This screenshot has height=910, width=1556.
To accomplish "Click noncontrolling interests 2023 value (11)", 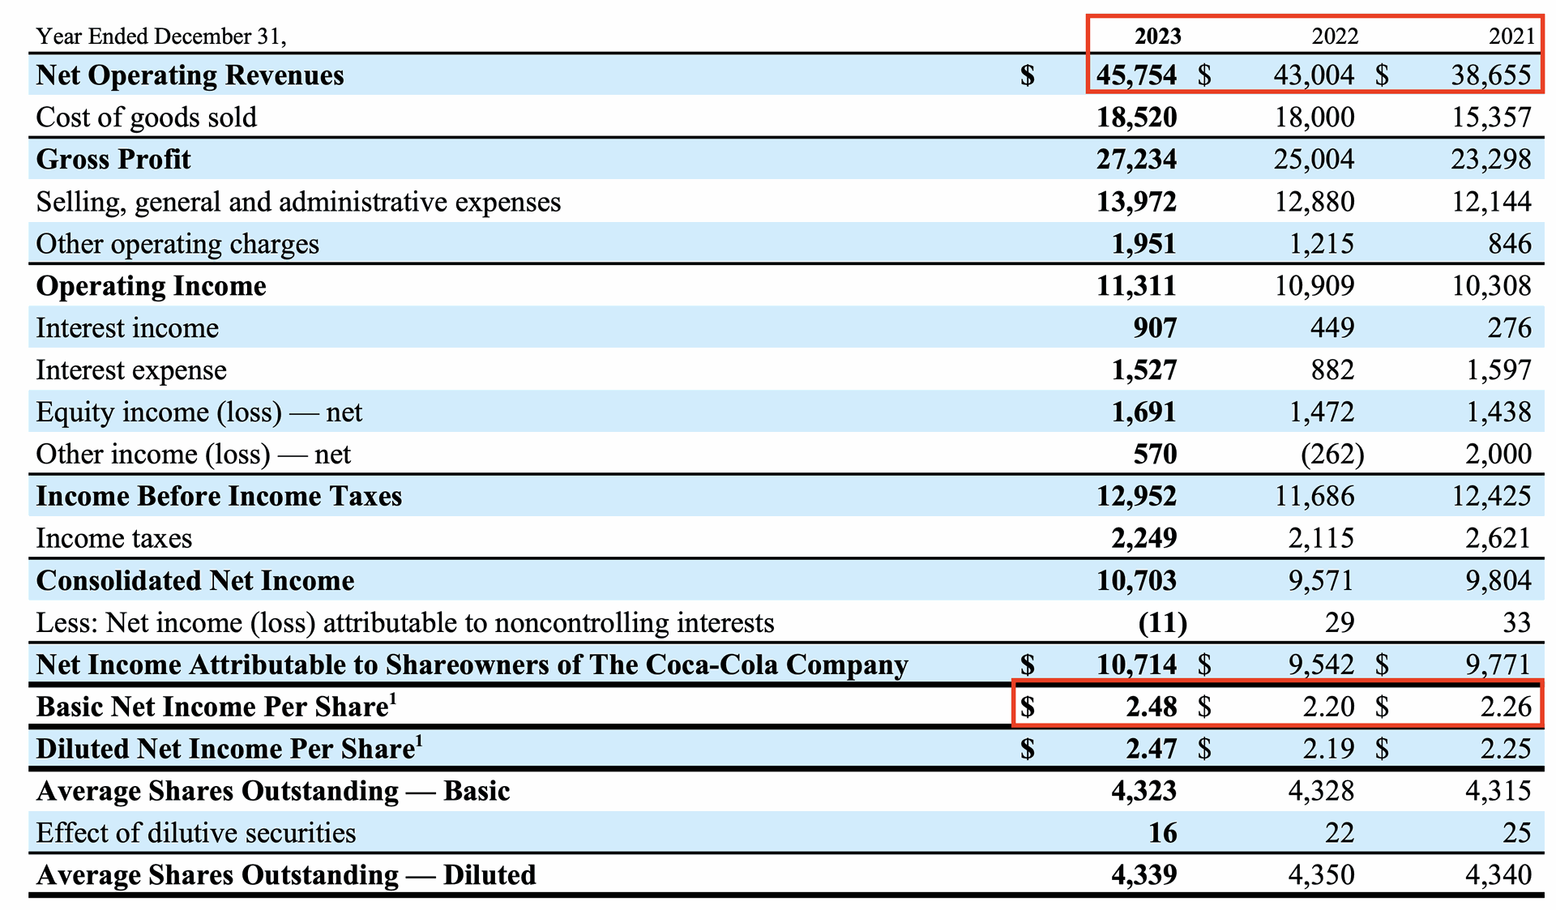I will tap(1162, 623).
